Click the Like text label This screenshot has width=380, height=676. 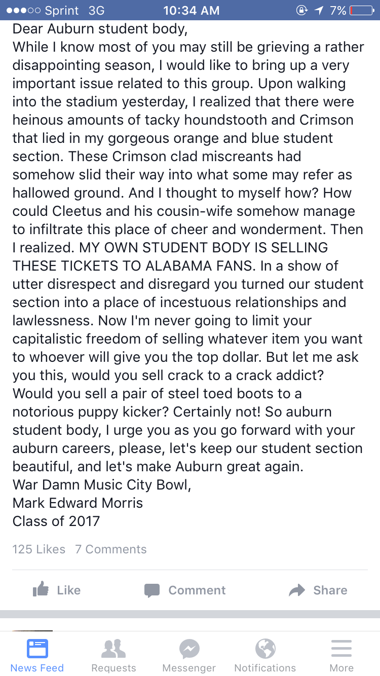69,590
